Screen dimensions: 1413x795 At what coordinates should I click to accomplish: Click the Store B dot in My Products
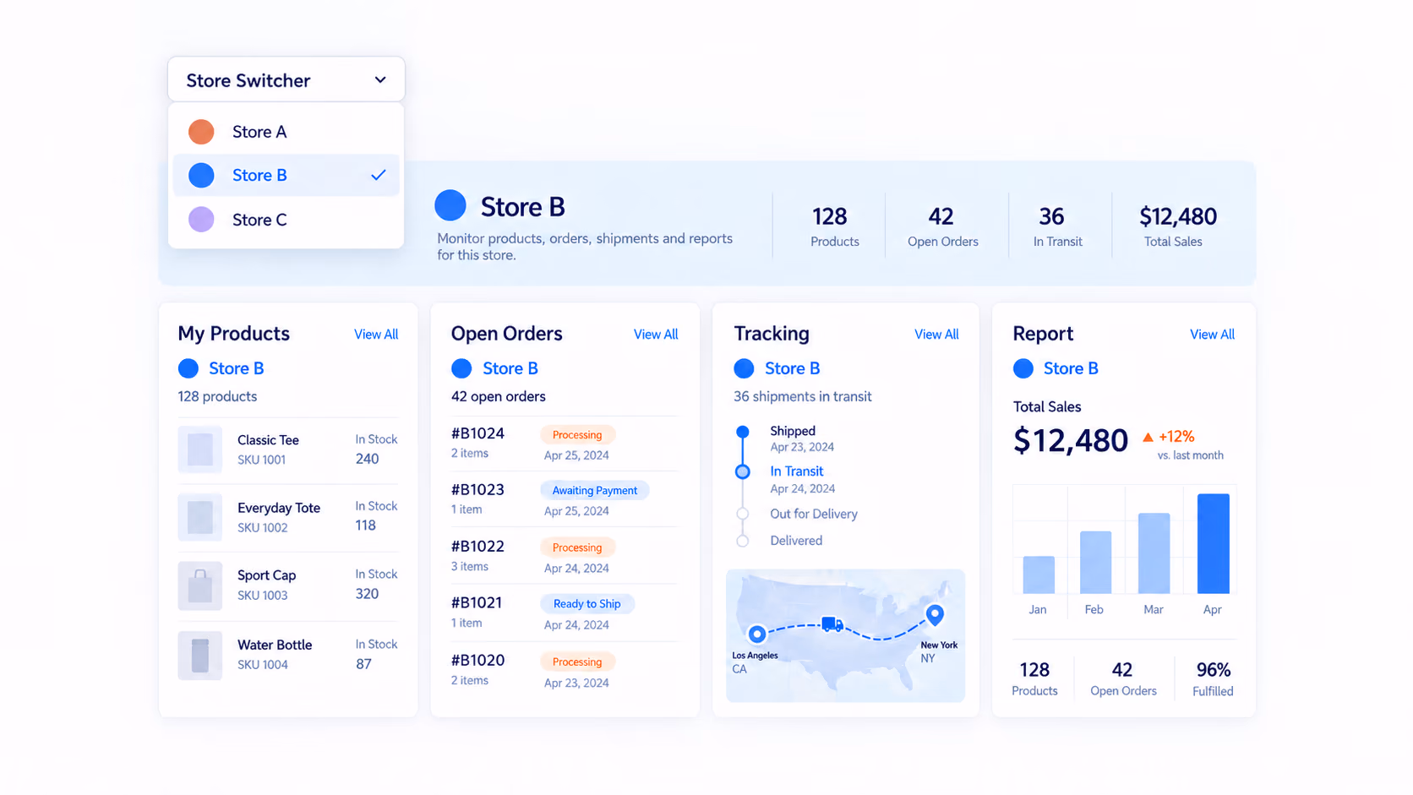tap(188, 368)
